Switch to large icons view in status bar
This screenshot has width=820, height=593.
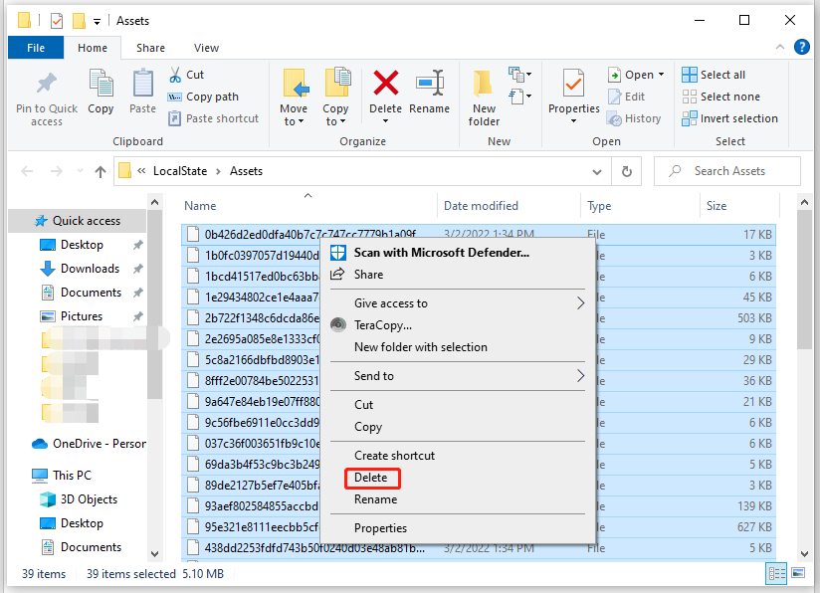tap(798, 573)
